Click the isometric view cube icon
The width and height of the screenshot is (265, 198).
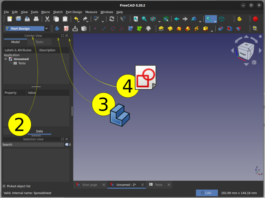point(222,19)
